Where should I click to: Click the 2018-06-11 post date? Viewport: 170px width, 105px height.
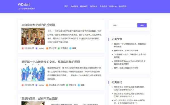tap(29, 85)
